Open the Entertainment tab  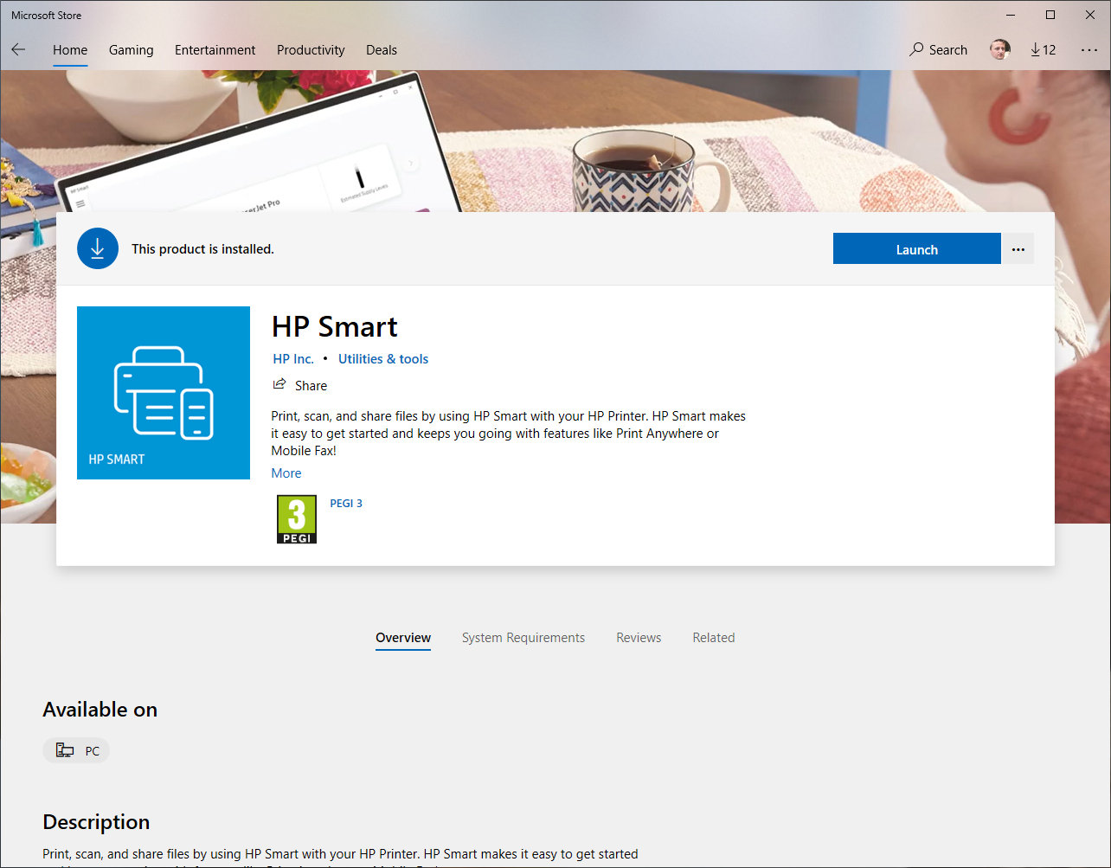pyautogui.click(x=215, y=50)
